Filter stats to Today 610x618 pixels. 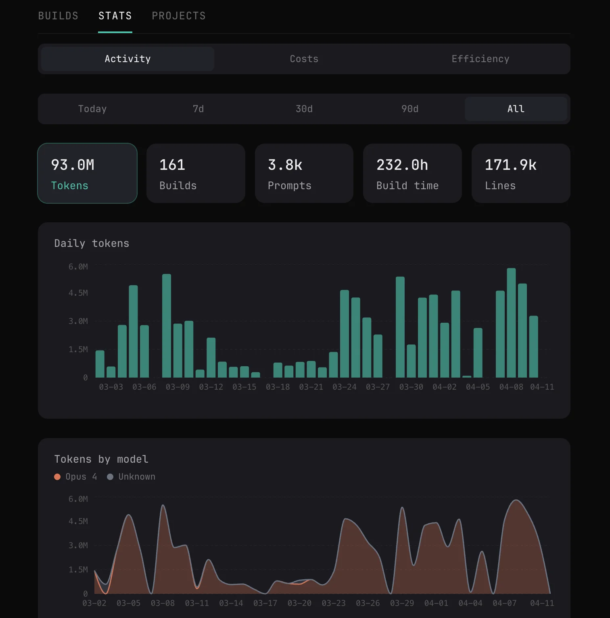[x=92, y=109]
